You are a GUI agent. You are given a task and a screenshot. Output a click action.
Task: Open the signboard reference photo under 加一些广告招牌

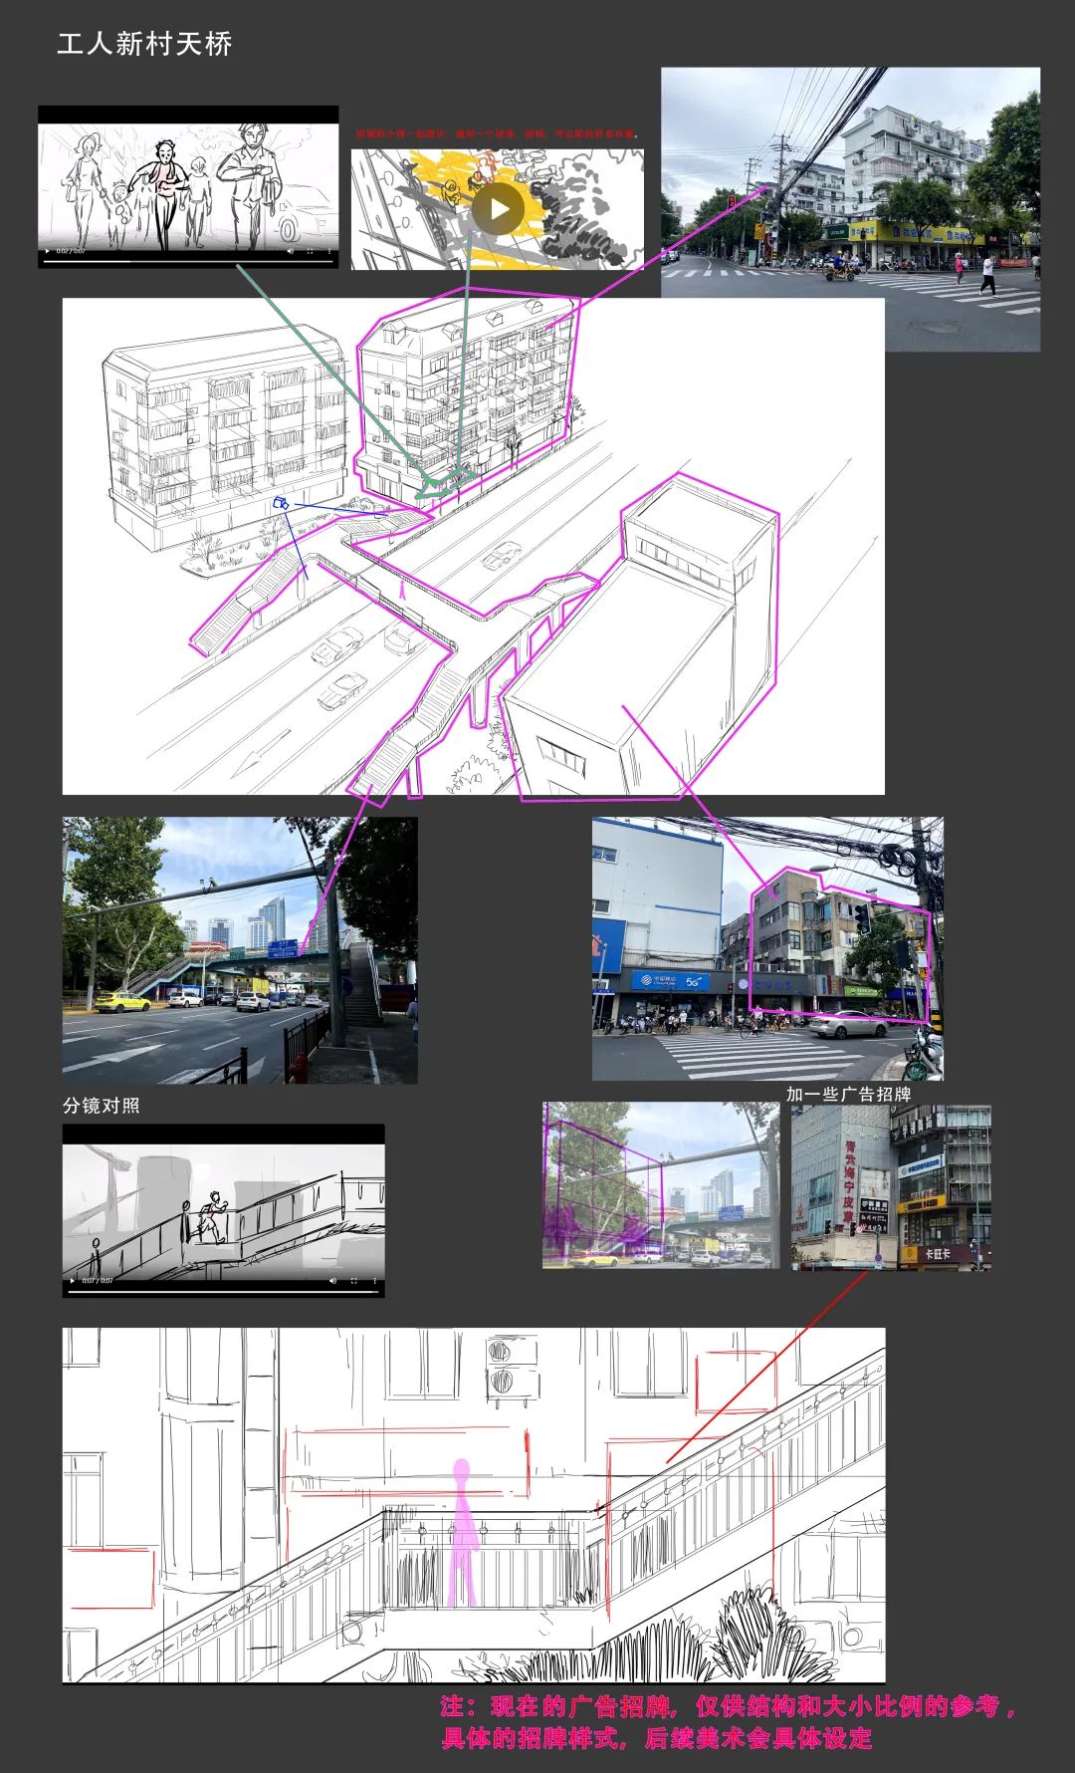point(891,1187)
